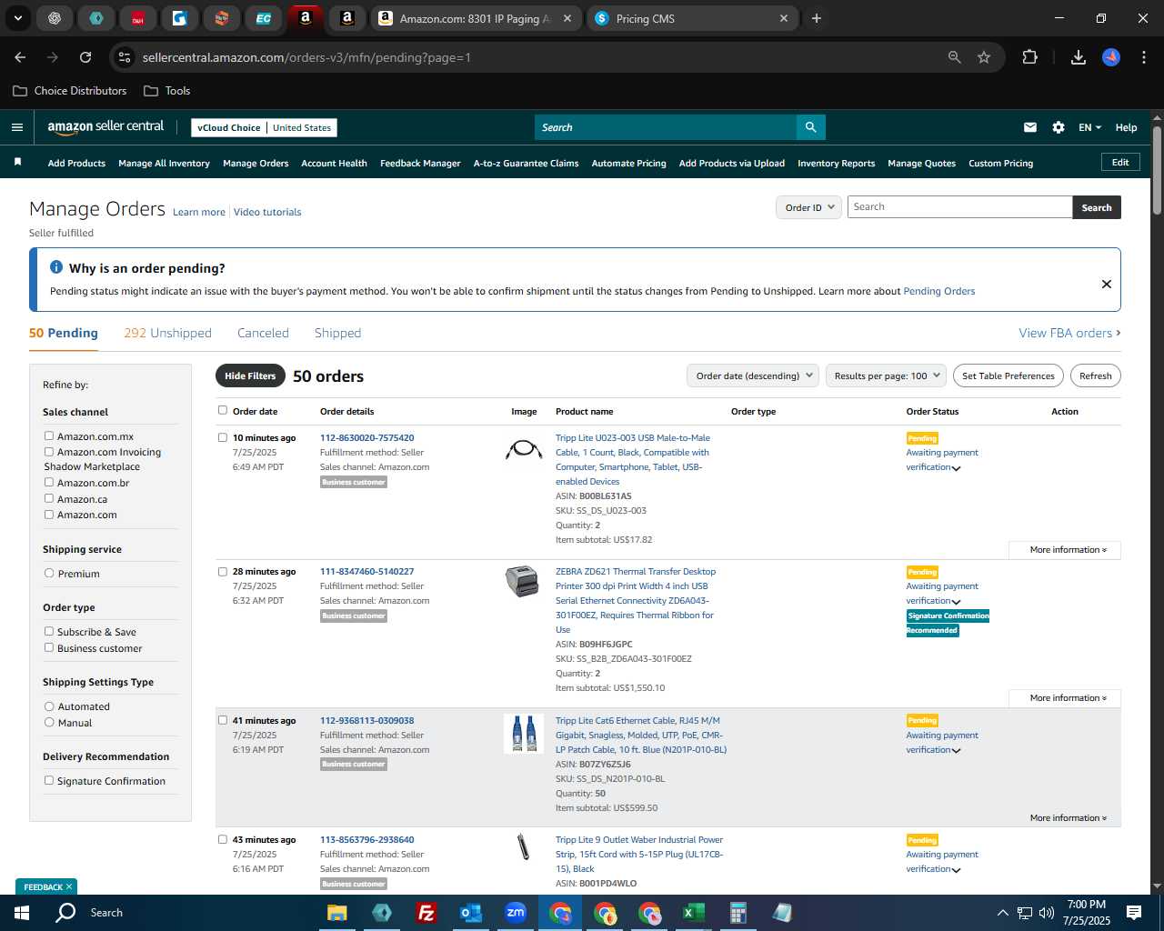Expand More information for Cat6 cable order

pyautogui.click(x=1068, y=817)
